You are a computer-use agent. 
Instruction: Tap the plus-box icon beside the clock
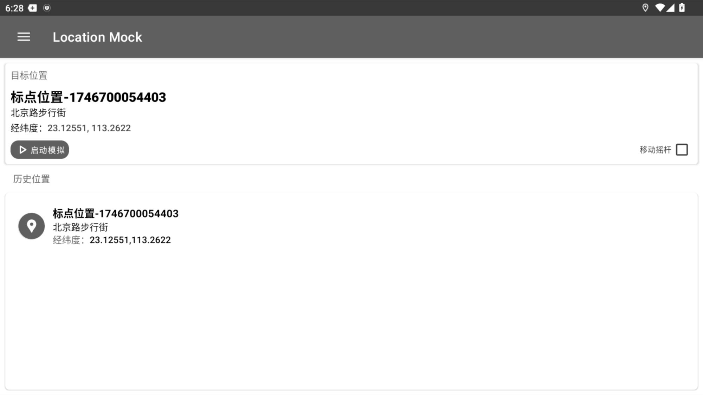(x=33, y=8)
